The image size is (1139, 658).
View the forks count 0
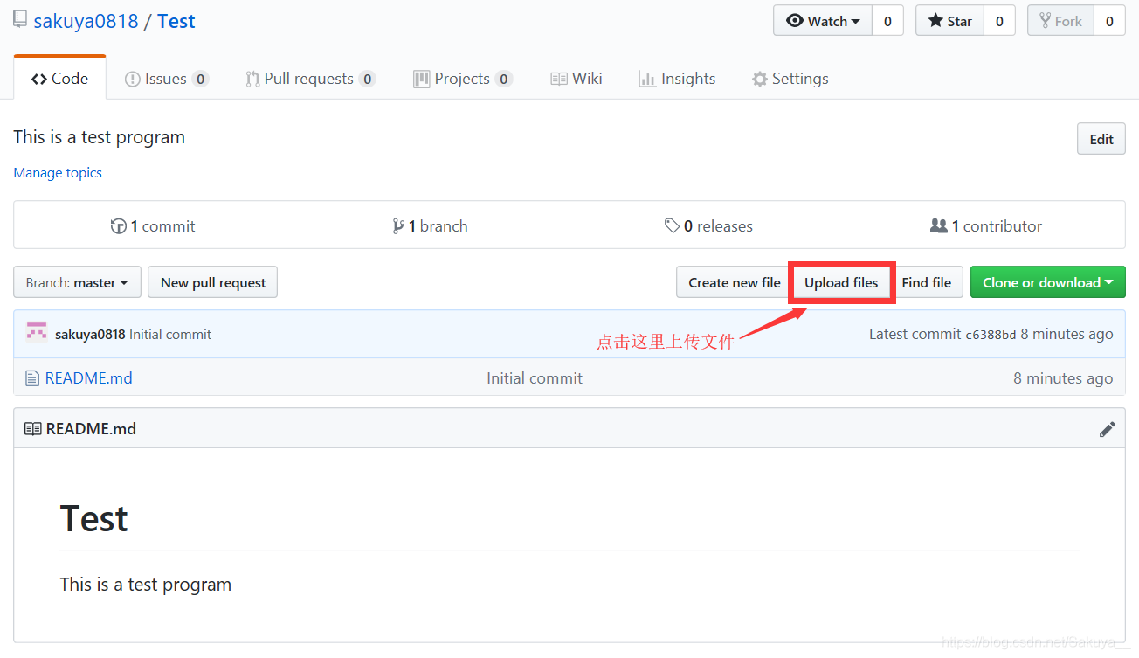1109,21
